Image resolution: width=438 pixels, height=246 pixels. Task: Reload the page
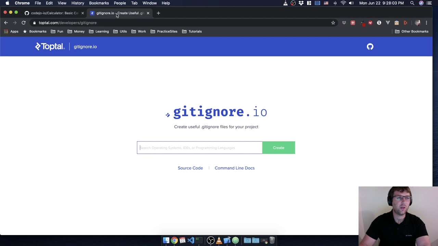[24, 23]
